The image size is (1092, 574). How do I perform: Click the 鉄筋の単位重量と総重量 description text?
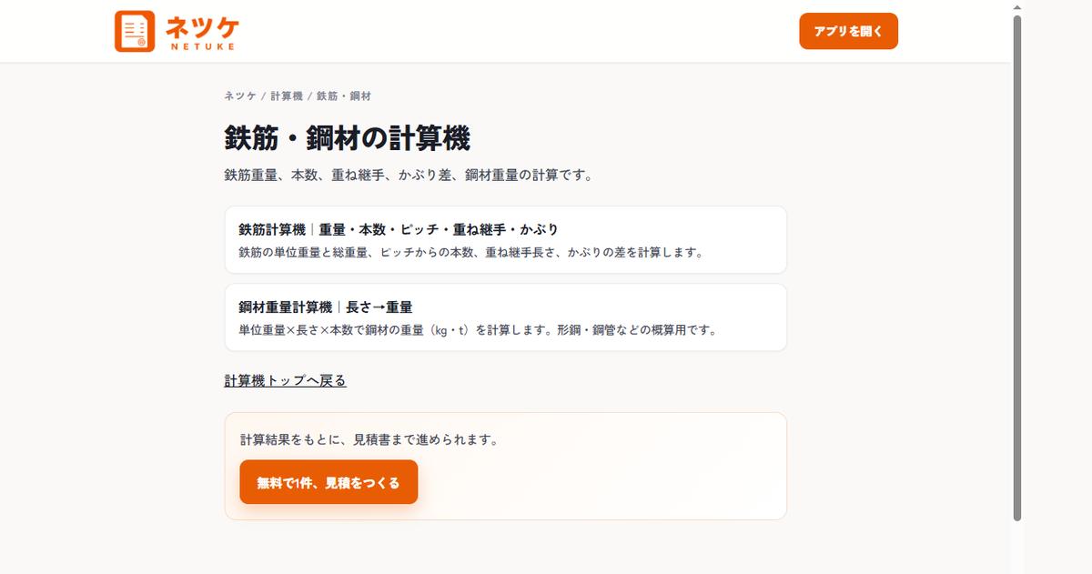click(x=470, y=252)
